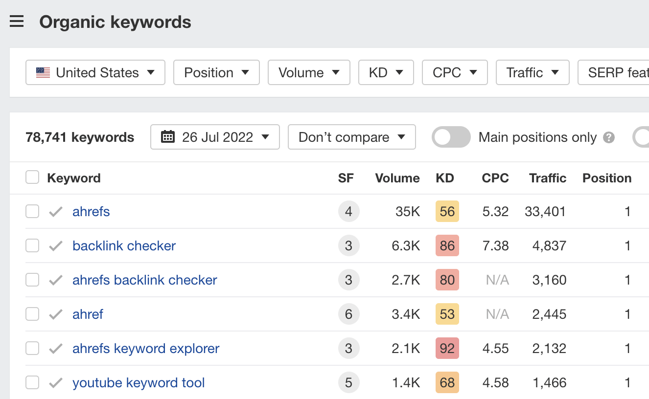Click the checkmark icon beside backlink checker
Screen dimensions: 649x399
[56, 246]
